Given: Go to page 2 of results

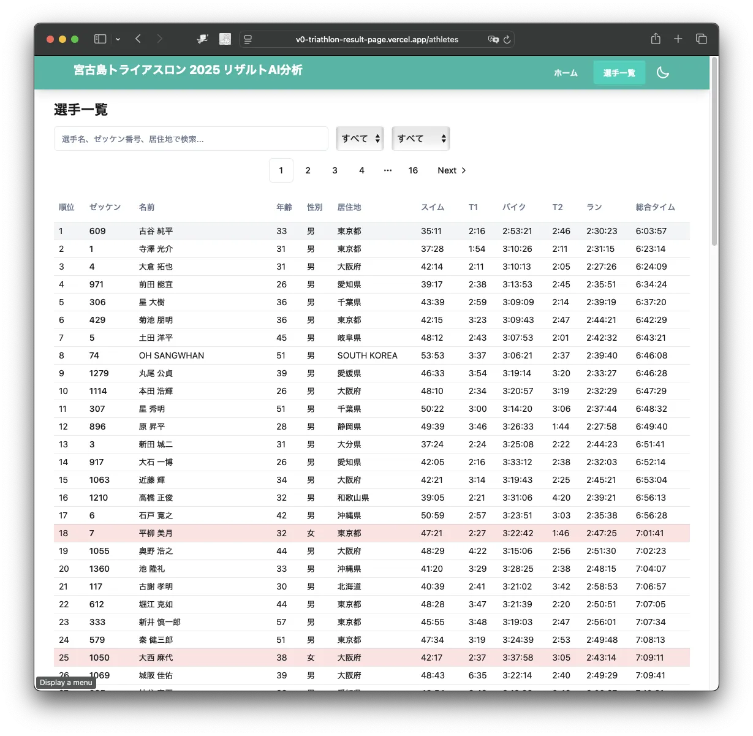Looking at the screenshot, I should coord(308,170).
